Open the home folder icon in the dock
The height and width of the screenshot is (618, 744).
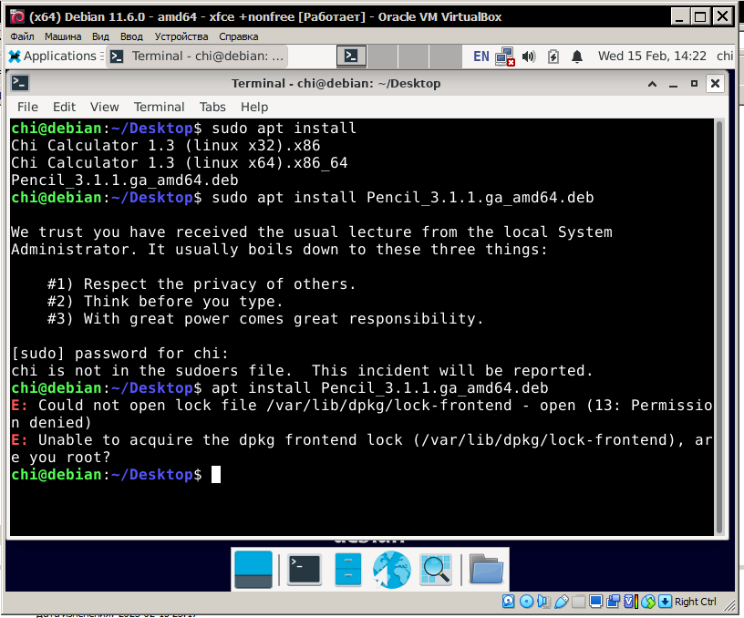(486, 569)
